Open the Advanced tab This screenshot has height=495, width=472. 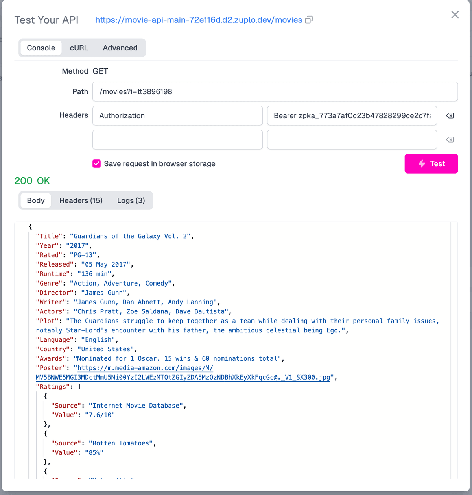pos(120,48)
